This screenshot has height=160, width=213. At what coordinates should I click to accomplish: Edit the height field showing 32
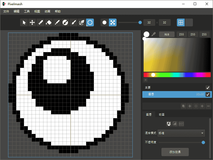165,22
